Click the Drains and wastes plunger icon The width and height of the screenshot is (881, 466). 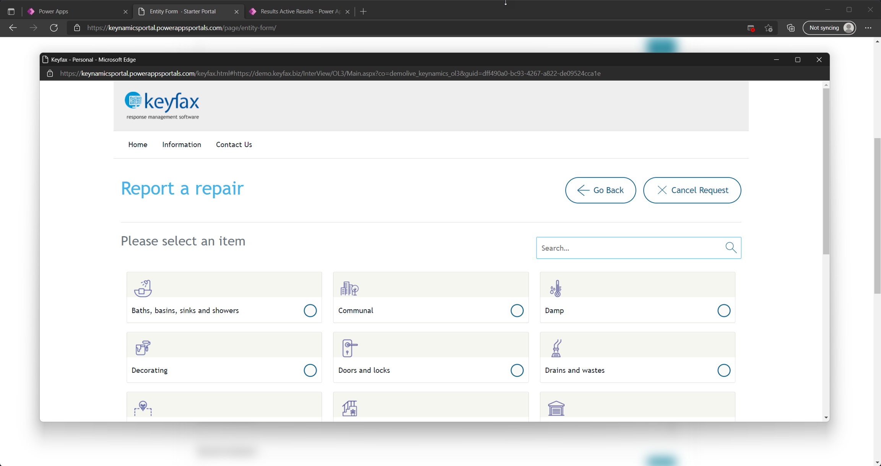pos(556,348)
